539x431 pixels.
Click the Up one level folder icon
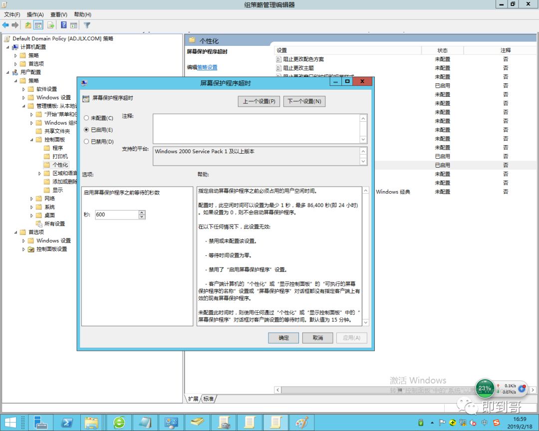[28, 25]
